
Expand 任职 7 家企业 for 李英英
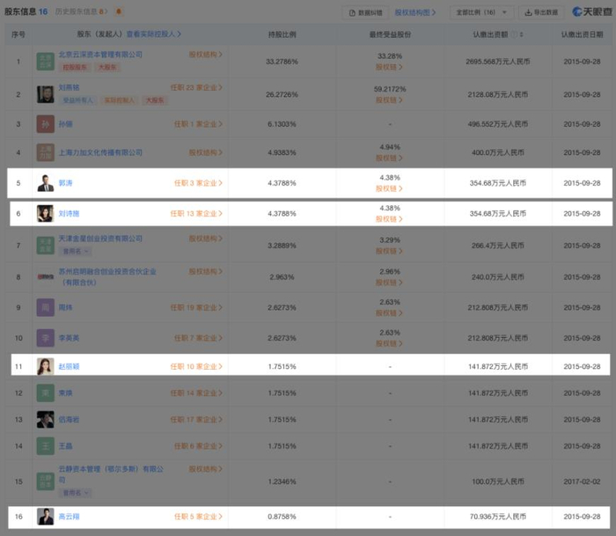tap(198, 338)
